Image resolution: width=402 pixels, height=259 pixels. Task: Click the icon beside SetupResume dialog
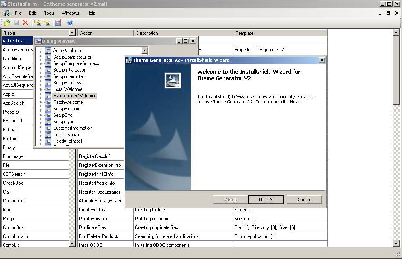(48, 109)
